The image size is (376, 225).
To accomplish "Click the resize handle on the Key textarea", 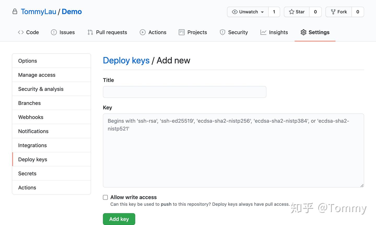I will tap(362, 185).
